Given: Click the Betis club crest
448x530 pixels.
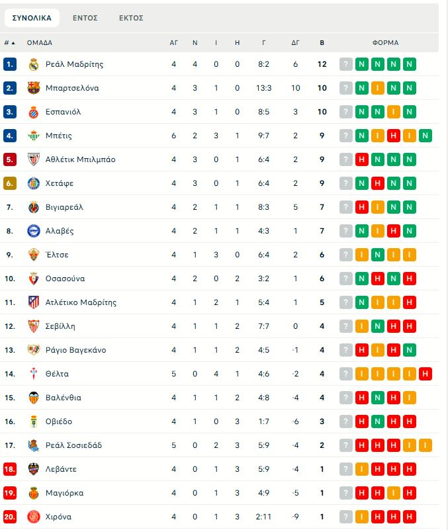Looking at the screenshot, I should click(34, 136).
